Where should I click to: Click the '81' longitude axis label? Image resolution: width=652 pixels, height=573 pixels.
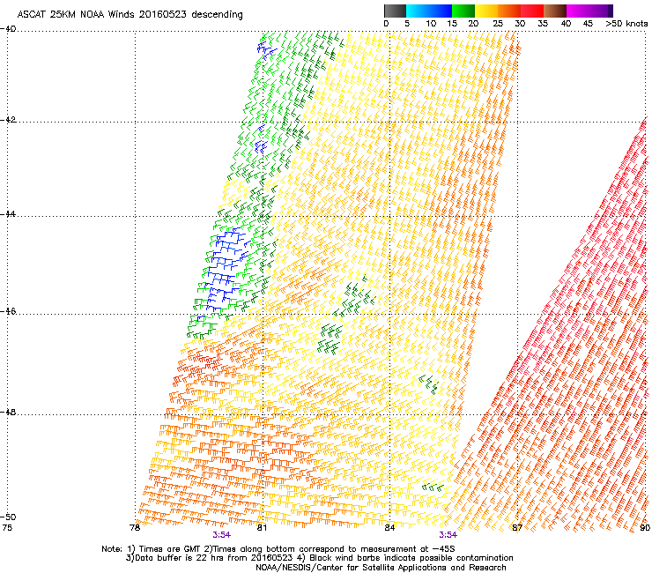[x=262, y=528]
